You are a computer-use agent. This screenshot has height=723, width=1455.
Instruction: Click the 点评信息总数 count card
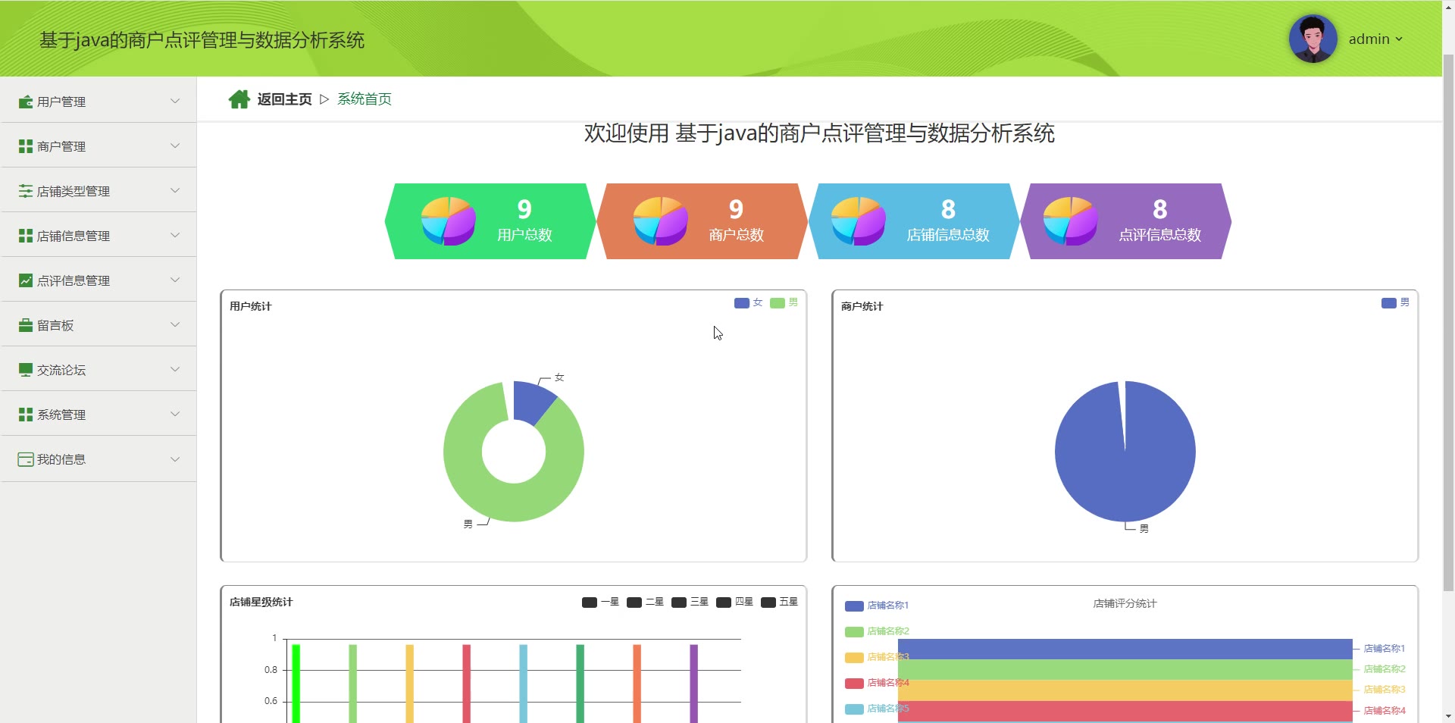coord(1126,221)
